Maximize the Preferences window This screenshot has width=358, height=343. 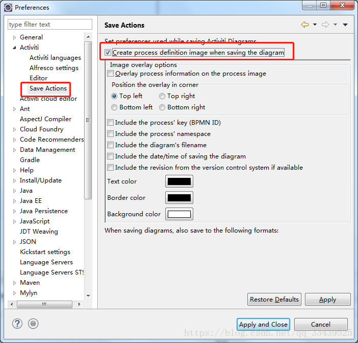[x=323, y=6]
